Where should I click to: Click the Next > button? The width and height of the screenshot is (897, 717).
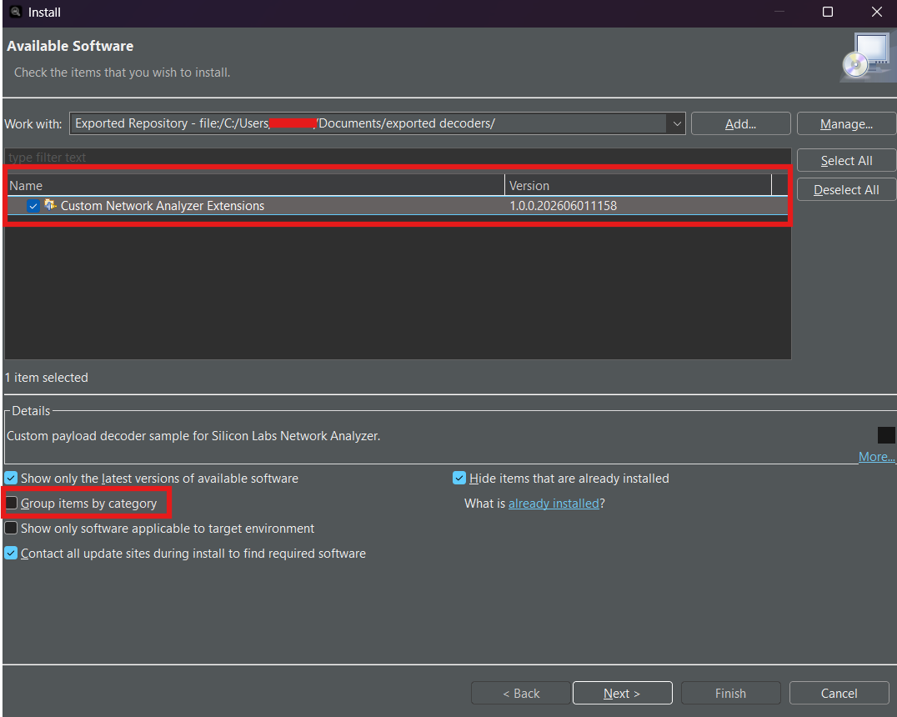coord(623,693)
